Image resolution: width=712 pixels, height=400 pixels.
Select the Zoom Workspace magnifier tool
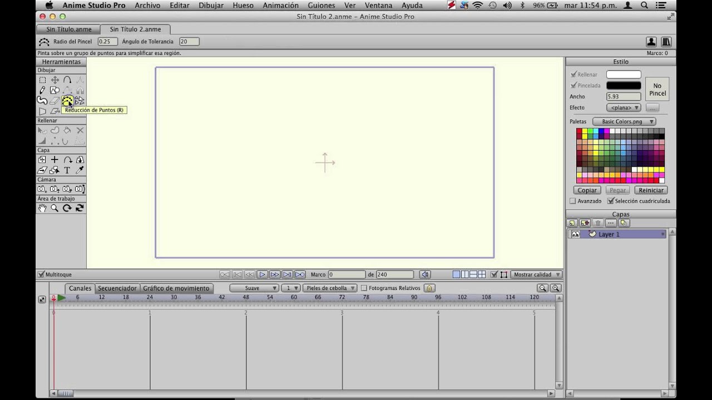(55, 208)
